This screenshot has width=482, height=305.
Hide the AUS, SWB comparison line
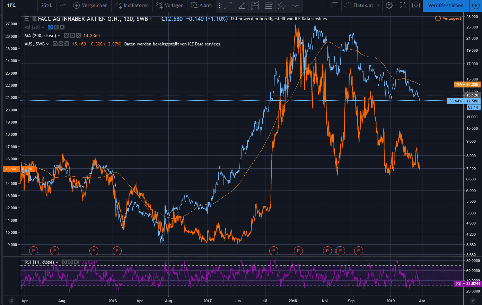[55, 44]
